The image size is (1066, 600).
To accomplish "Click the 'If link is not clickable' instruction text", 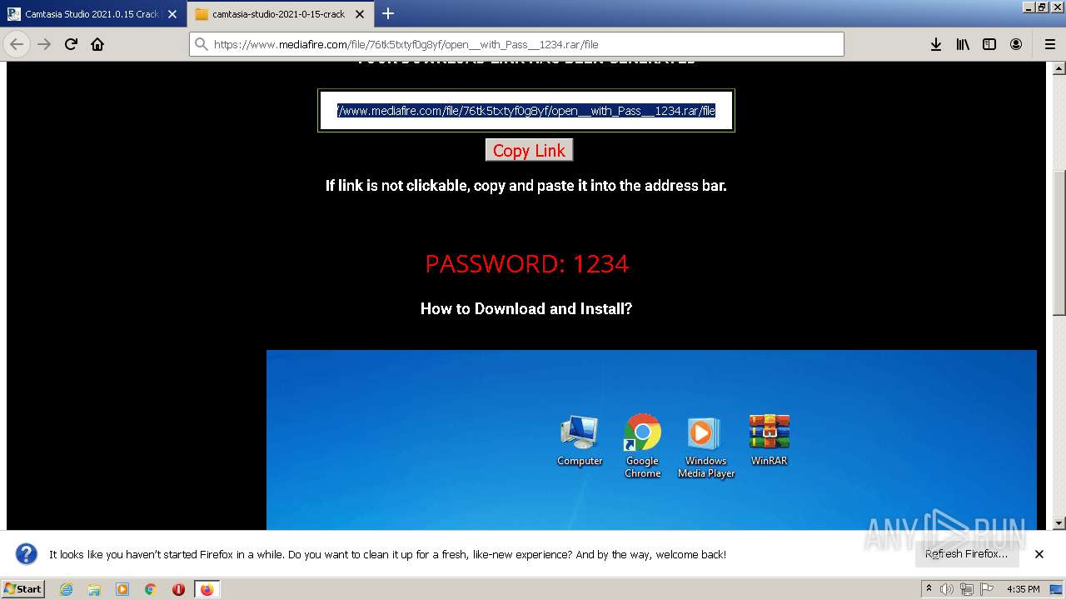I will click(x=526, y=185).
